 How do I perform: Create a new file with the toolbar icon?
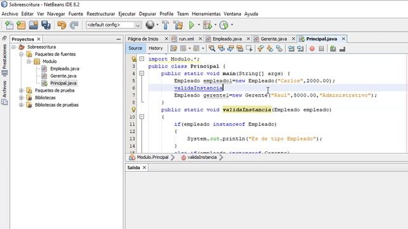coord(9,25)
